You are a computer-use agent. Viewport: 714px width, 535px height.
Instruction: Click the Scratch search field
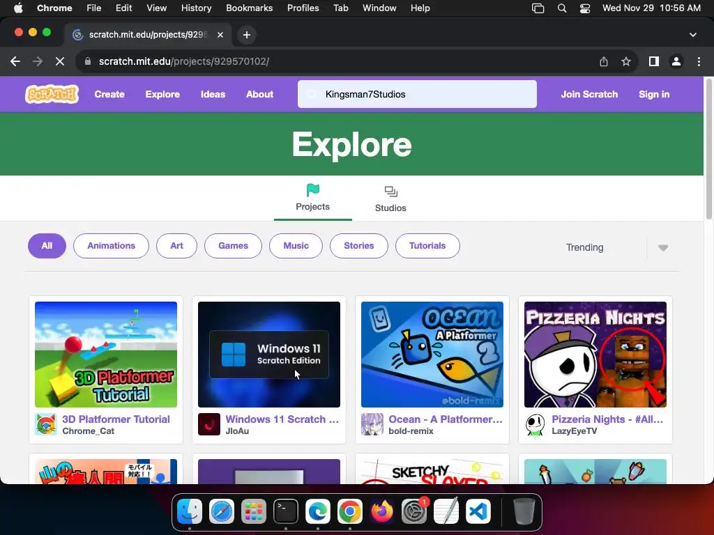tap(417, 94)
